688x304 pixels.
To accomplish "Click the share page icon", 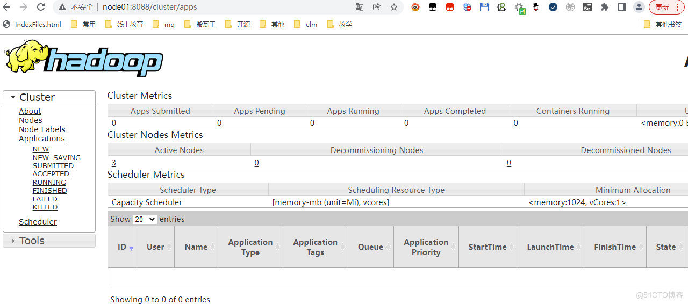I will (x=377, y=7).
